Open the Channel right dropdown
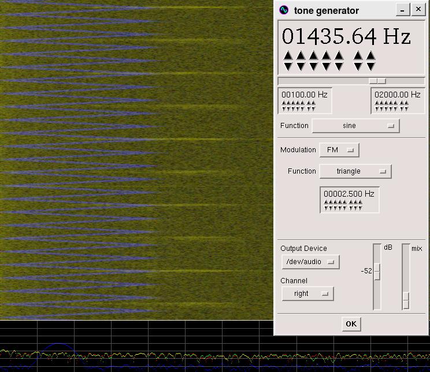 coord(307,294)
